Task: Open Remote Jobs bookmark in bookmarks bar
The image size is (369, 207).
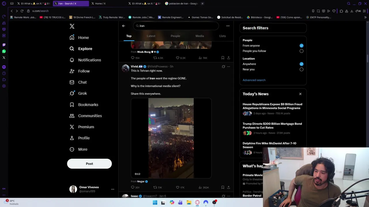Action: click(141, 17)
